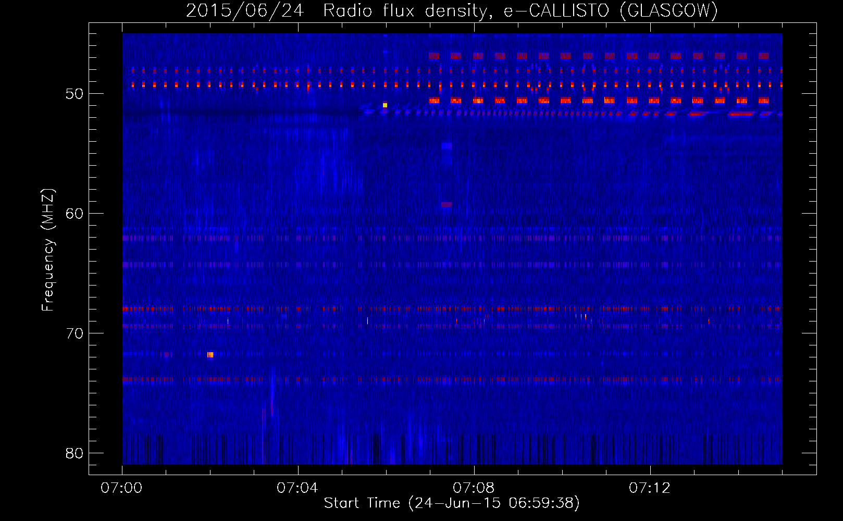843x521 pixels.
Task: Click the 07:00 time tick label
Action: 122,488
